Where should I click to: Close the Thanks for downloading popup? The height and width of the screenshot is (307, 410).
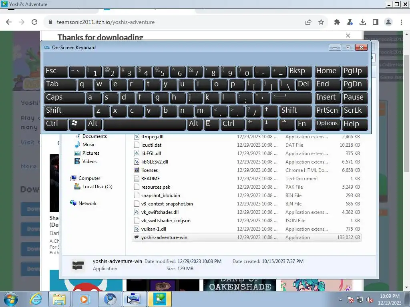pyautogui.click(x=348, y=36)
